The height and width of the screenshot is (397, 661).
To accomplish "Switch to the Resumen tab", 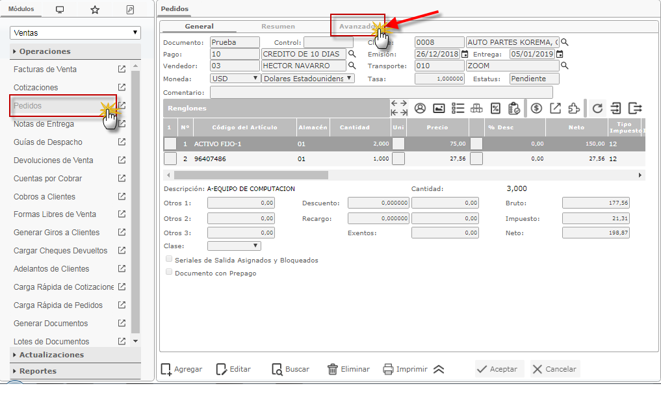I will 278,27.
